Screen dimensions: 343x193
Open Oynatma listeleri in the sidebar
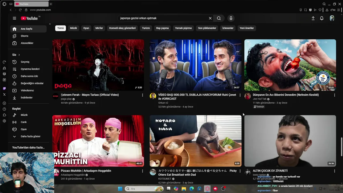pos(28,69)
